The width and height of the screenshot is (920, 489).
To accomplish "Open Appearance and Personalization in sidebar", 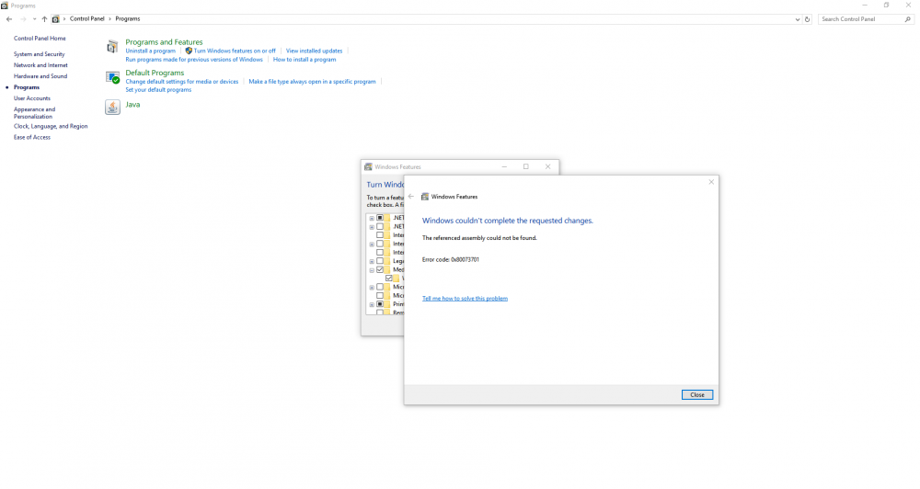I will click(x=35, y=112).
